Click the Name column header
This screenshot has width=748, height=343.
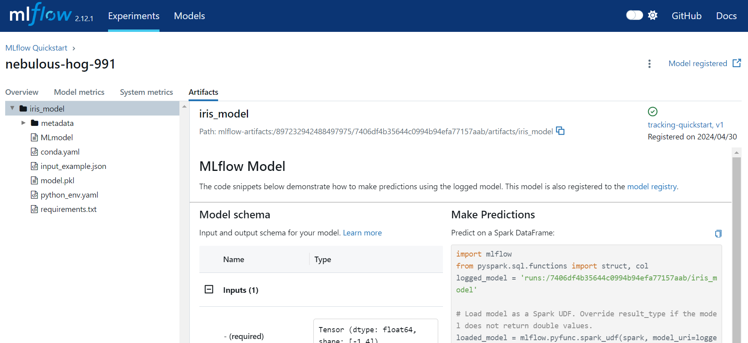tap(234, 259)
